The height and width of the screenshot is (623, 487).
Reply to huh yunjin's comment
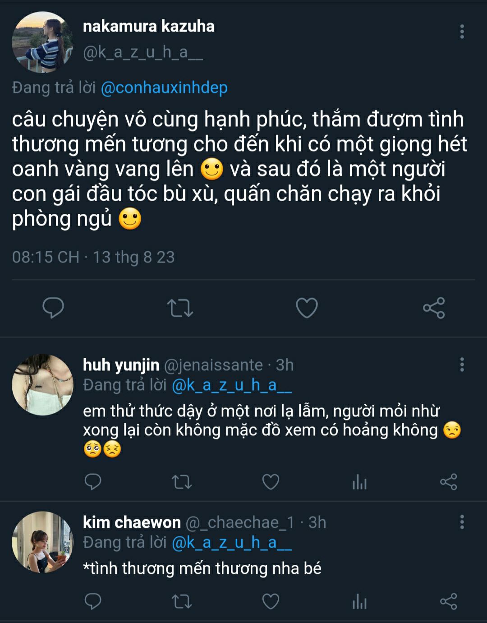click(93, 482)
